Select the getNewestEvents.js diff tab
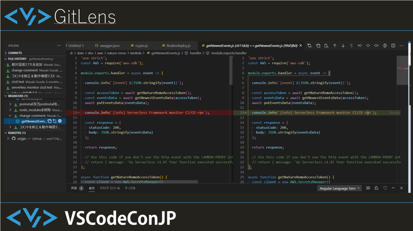Viewport: 413px width, 231px height. (x=252, y=45)
